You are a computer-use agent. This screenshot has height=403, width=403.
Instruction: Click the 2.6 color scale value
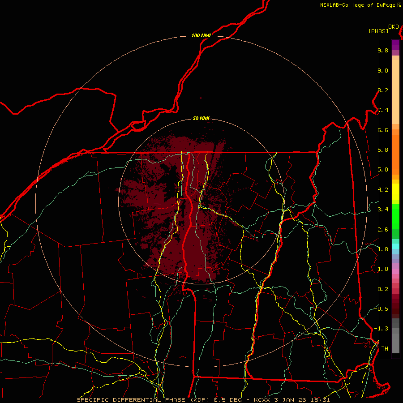click(383, 230)
